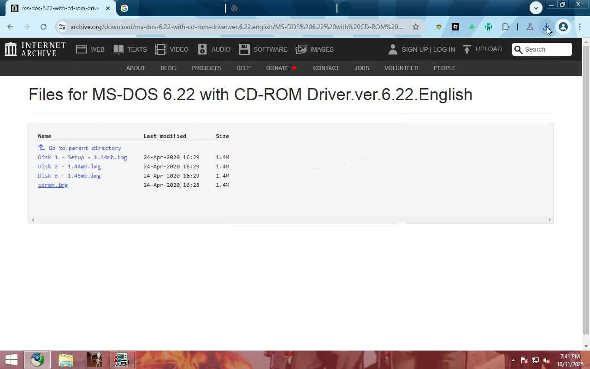Open the PEOPLE link
Screen dimensions: 590x369
point(444,68)
